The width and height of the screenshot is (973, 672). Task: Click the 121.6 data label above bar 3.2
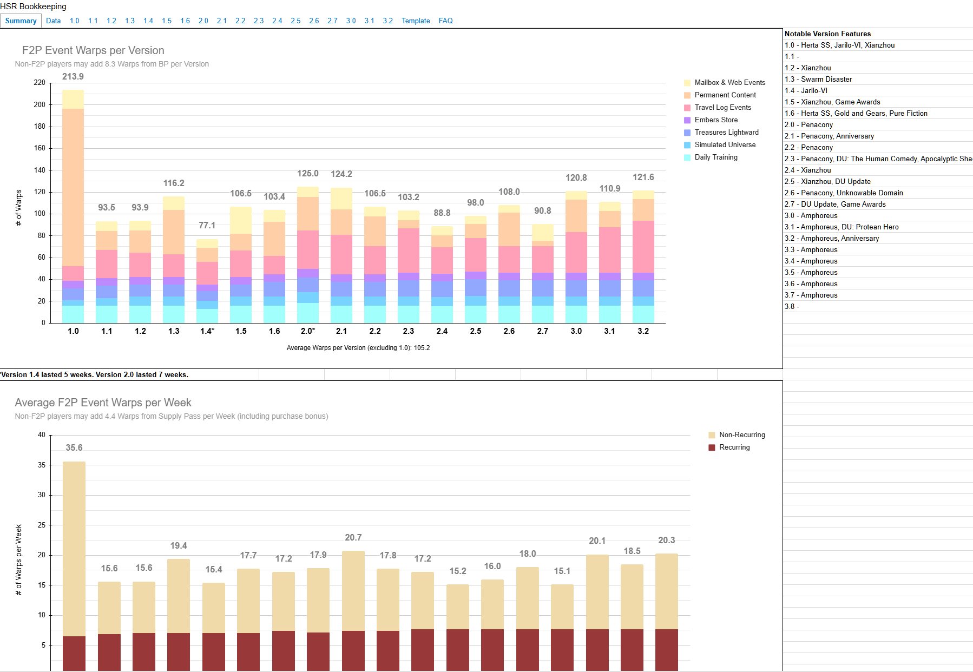click(643, 177)
